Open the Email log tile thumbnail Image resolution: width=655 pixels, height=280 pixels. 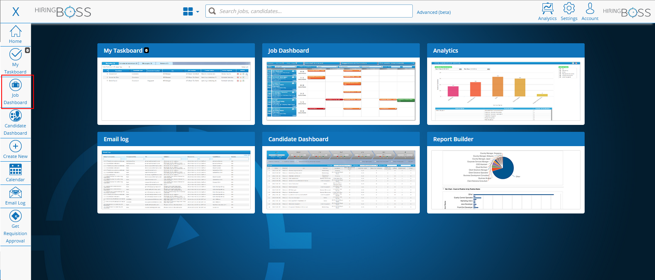(176, 180)
